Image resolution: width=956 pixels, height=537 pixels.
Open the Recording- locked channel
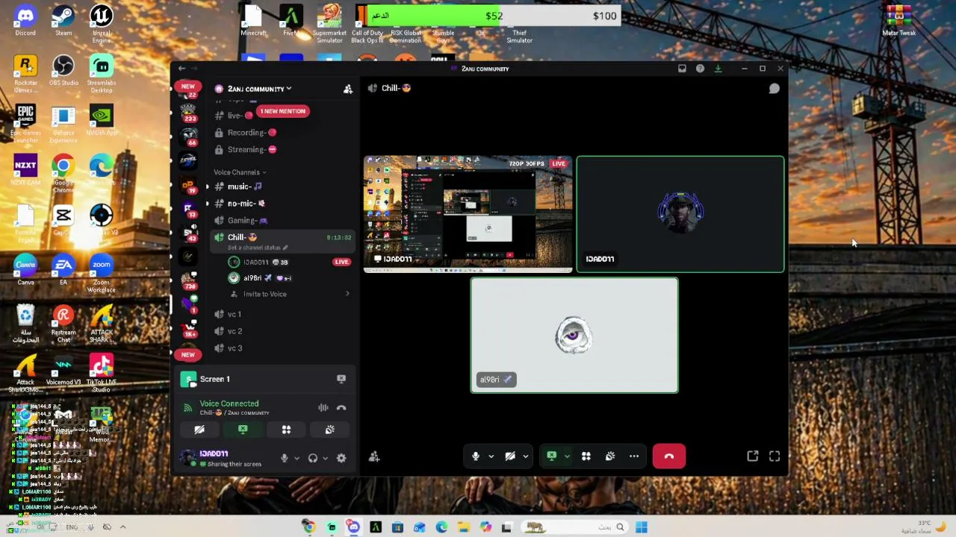(x=282, y=133)
